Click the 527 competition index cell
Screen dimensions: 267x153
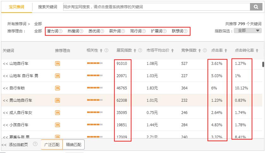(184, 64)
